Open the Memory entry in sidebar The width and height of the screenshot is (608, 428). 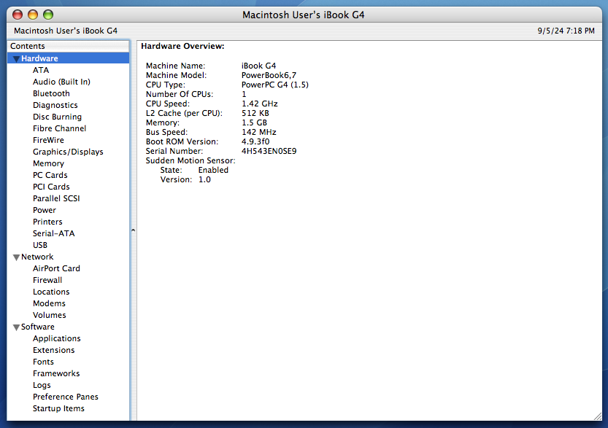point(48,163)
